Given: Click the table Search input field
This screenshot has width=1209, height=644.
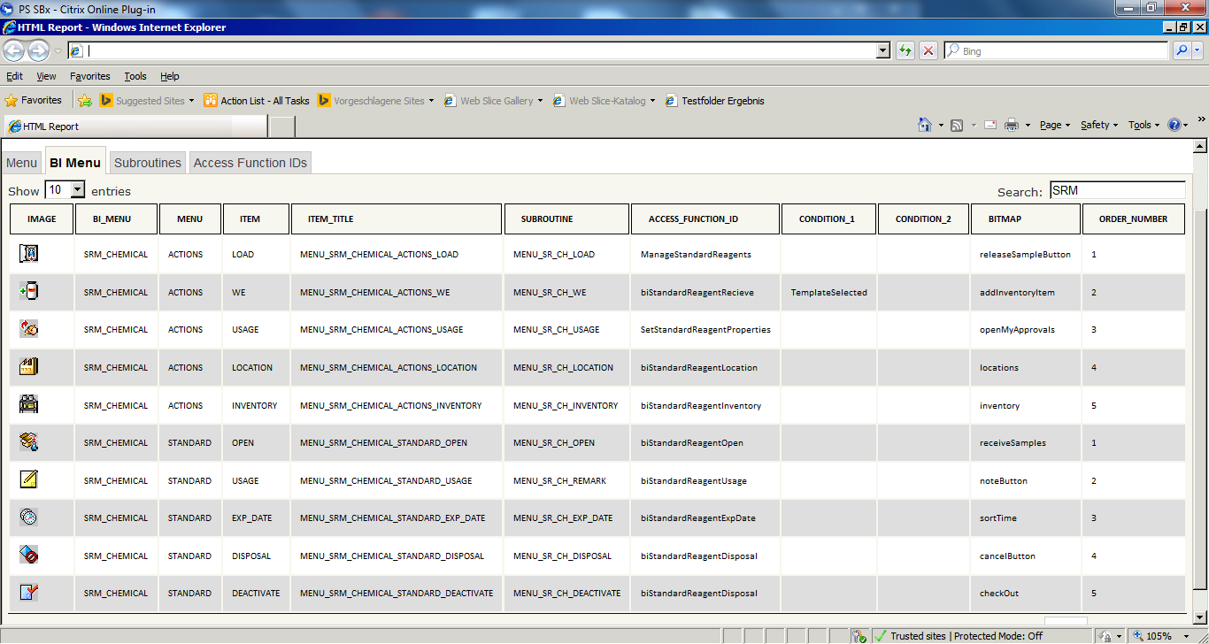Looking at the screenshot, I should point(1117,190).
